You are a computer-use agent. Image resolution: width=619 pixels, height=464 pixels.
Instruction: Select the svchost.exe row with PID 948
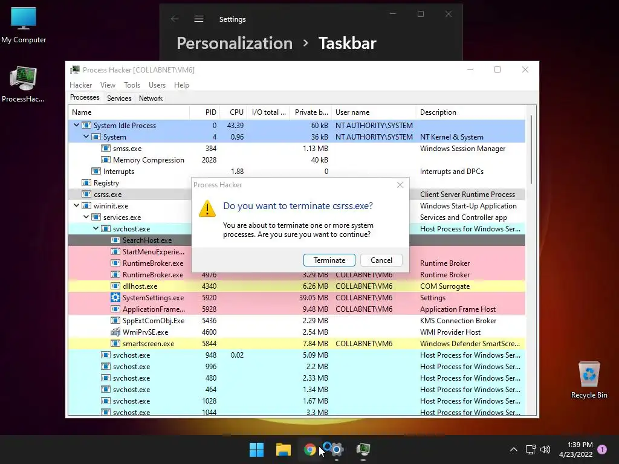[296, 355]
